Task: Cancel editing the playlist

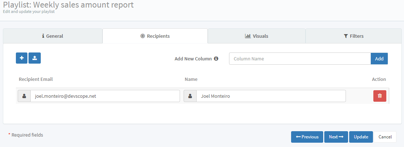Action: tap(385, 137)
